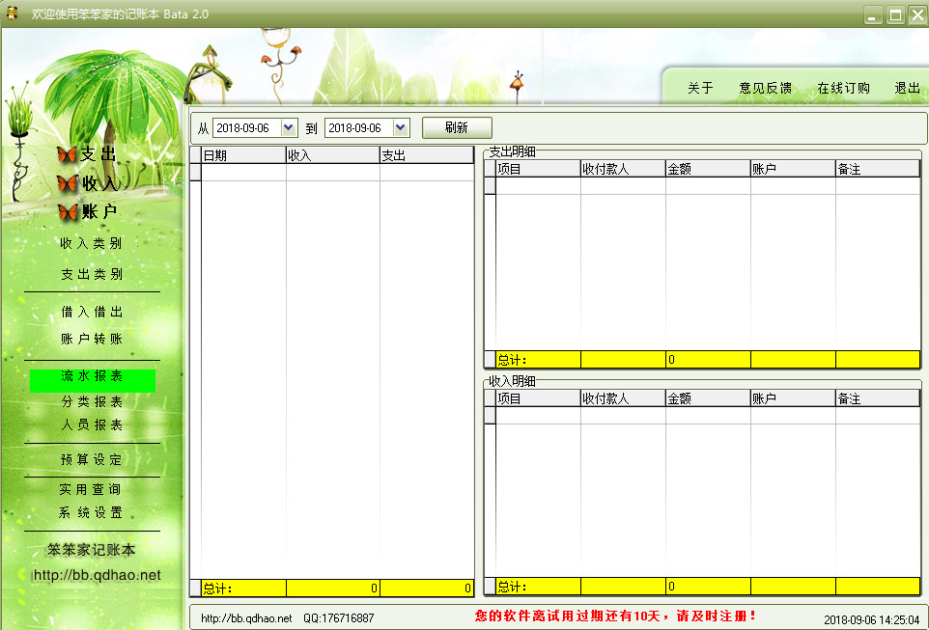Click the butterfly icon beside 收入
Image resolution: width=929 pixels, height=630 pixels.
pos(67,183)
